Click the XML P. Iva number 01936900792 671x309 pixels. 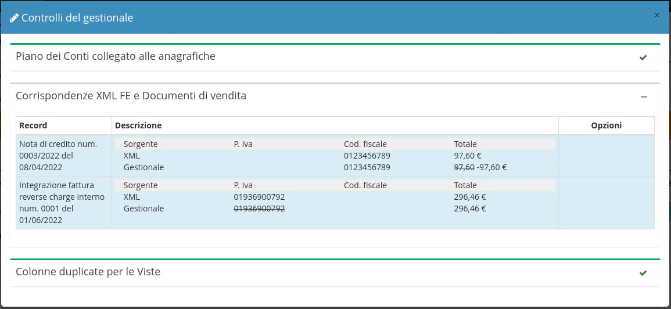[x=259, y=197]
